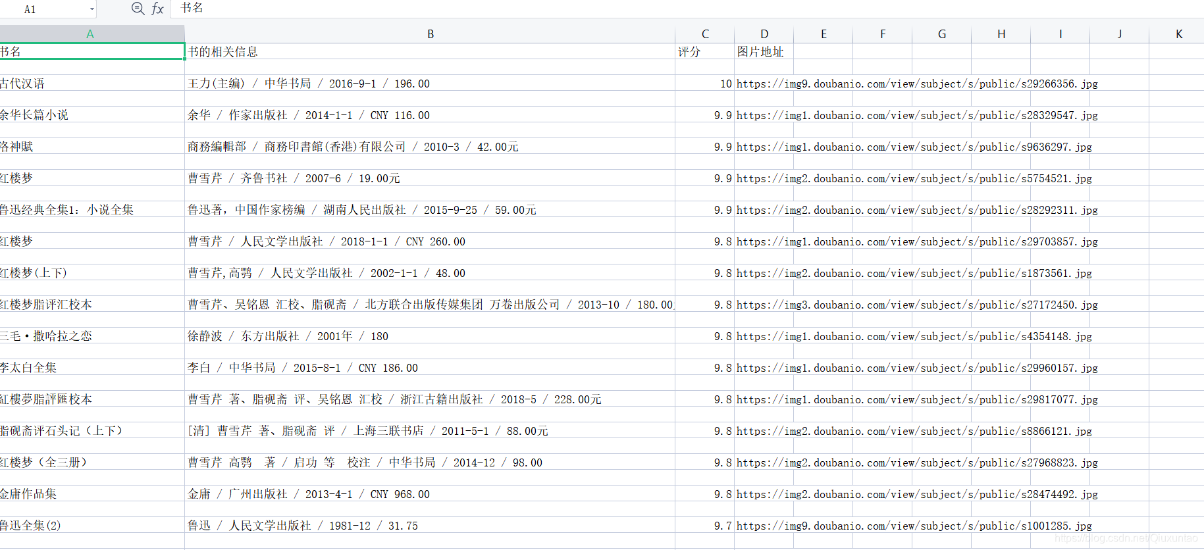This screenshot has height=550, width=1204.
Task: Select the cell 紅樓夢脂評匯校本
Action: click(x=92, y=399)
